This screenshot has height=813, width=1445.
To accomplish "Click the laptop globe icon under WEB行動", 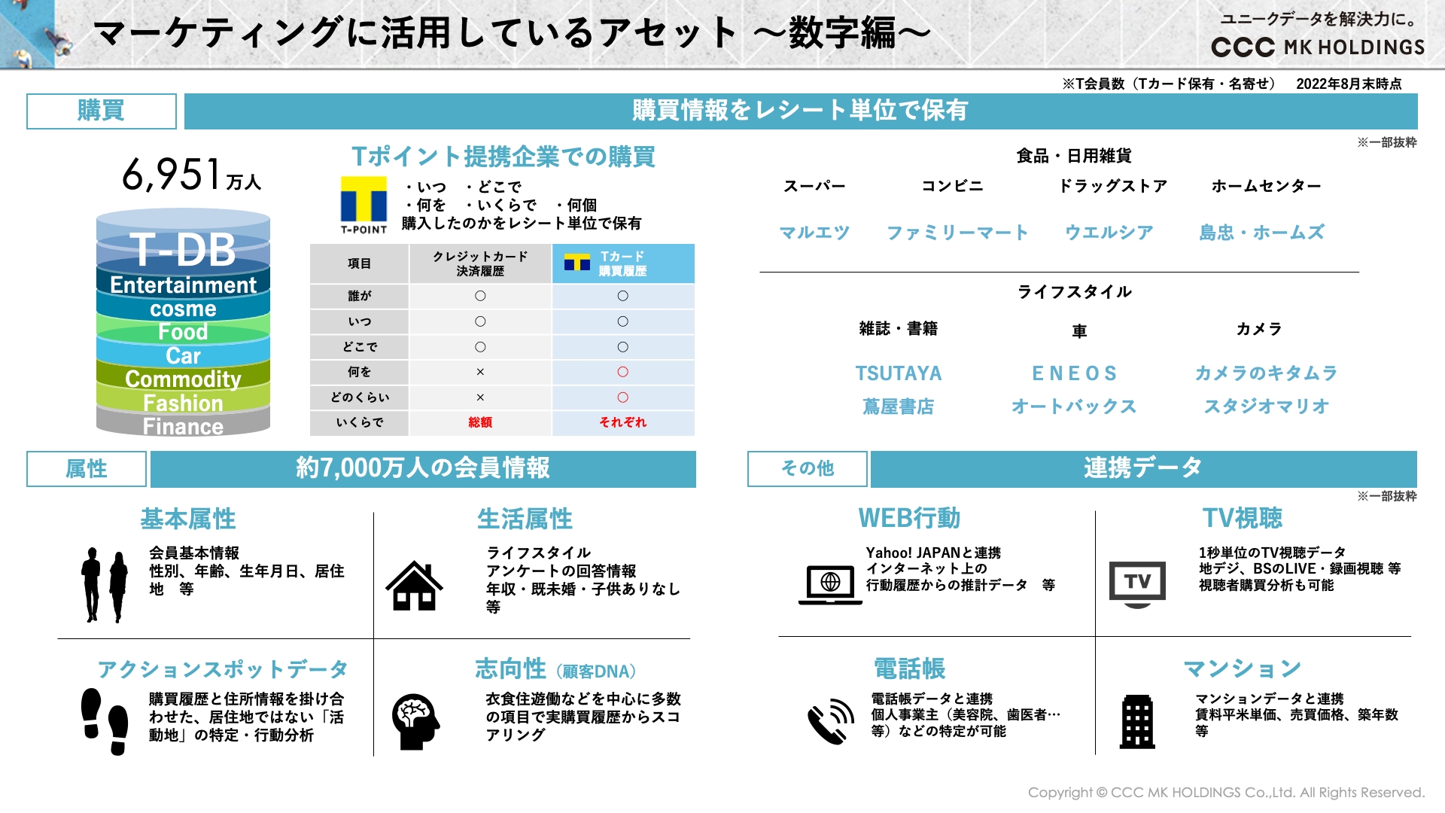I will (830, 585).
